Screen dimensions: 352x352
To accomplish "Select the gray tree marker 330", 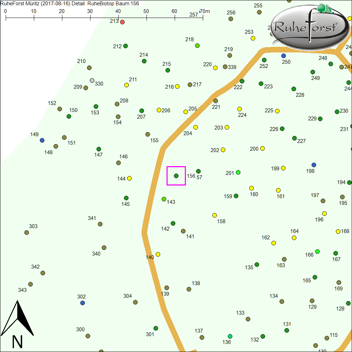I will [x=92, y=81].
